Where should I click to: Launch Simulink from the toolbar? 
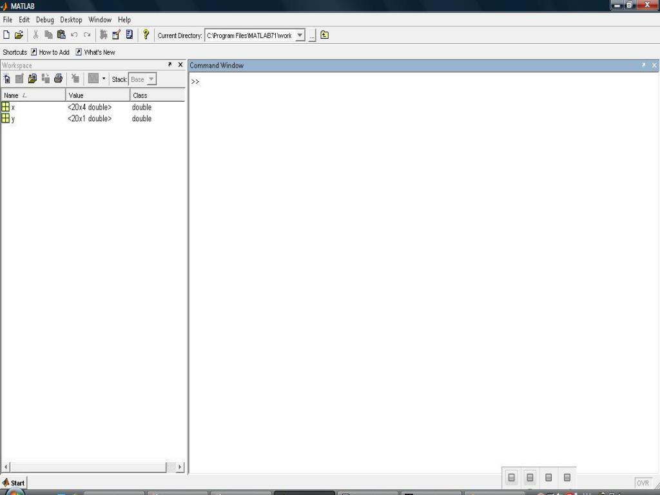pyautogui.click(x=104, y=35)
